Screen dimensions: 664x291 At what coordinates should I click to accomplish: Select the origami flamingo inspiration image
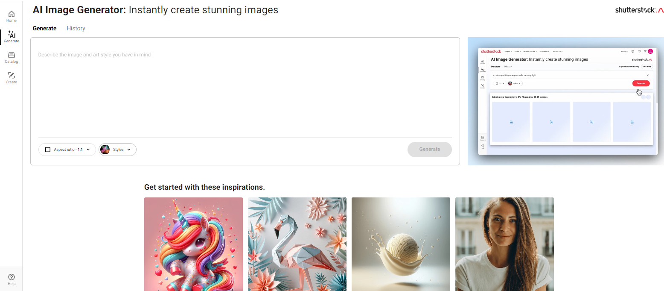point(297,244)
